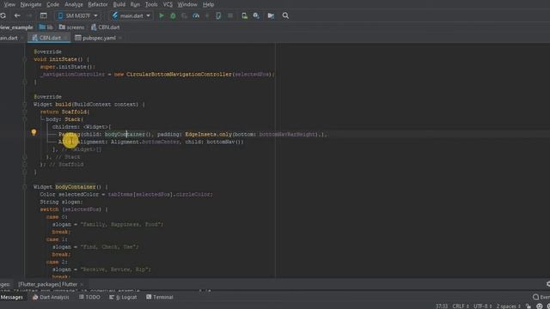550x309 pixels.
Task: Click the greyed-out Stop square icon
Action: coord(230,15)
